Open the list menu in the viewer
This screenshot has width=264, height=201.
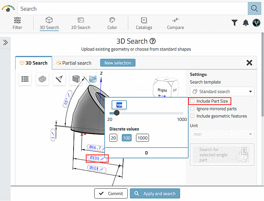click(x=25, y=79)
